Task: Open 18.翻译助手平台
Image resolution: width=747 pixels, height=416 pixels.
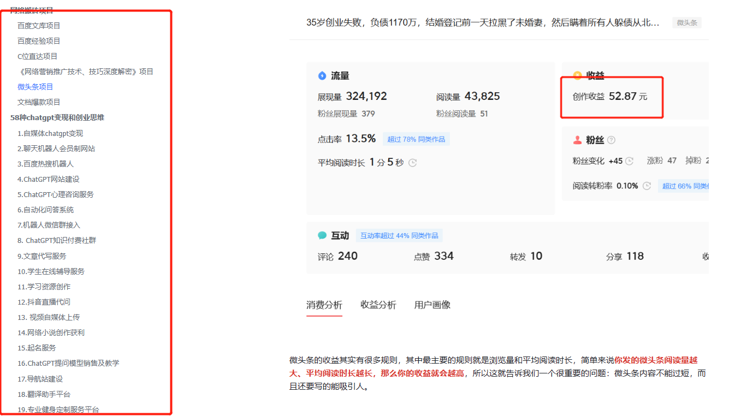Action: [x=44, y=394]
